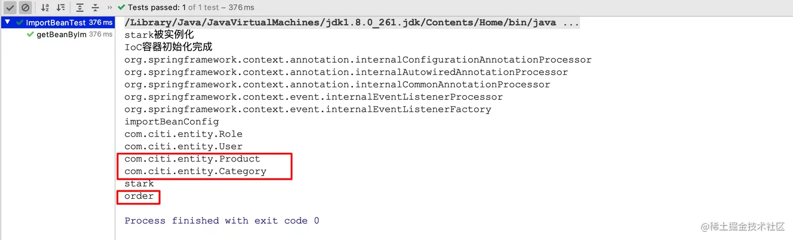The height and width of the screenshot is (240, 793).
Task: Click the Tests passed status checkmark
Action: [x=122, y=7]
